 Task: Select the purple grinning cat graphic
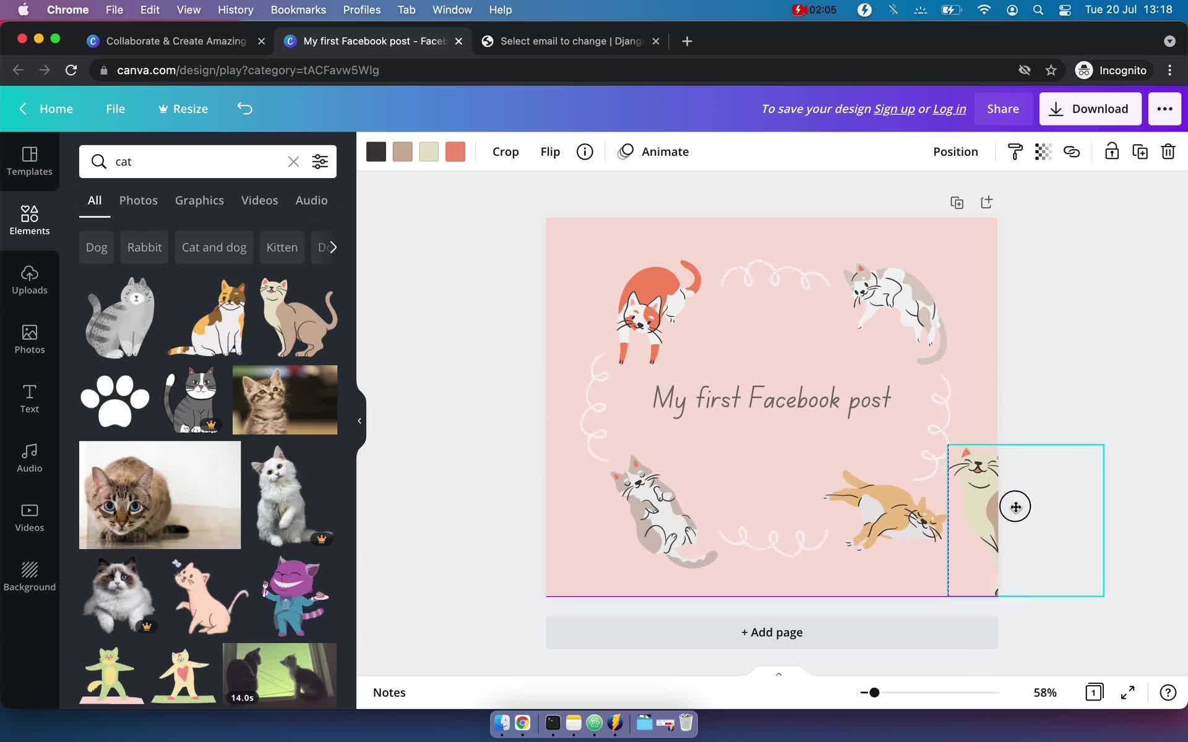click(295, 596)
